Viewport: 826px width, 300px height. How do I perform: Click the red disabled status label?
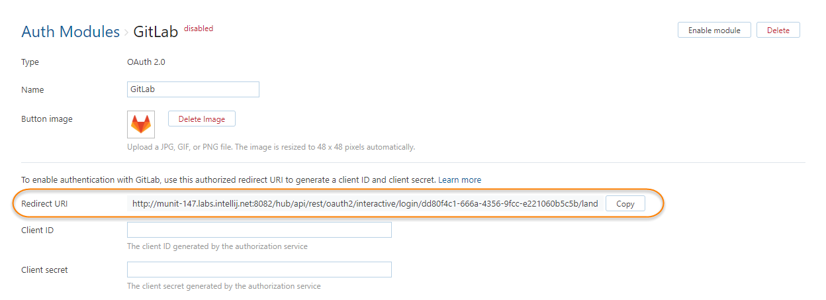[x=199, y=28]
